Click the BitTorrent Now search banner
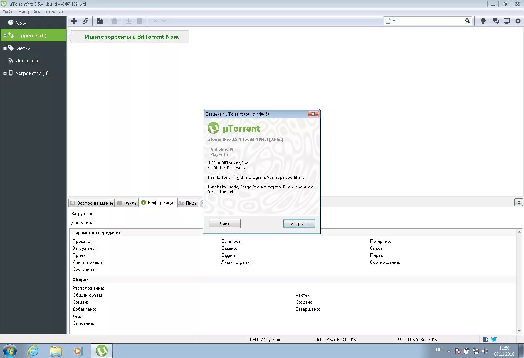This screenshot has height=358, width=524. click(x=130, y=37)
